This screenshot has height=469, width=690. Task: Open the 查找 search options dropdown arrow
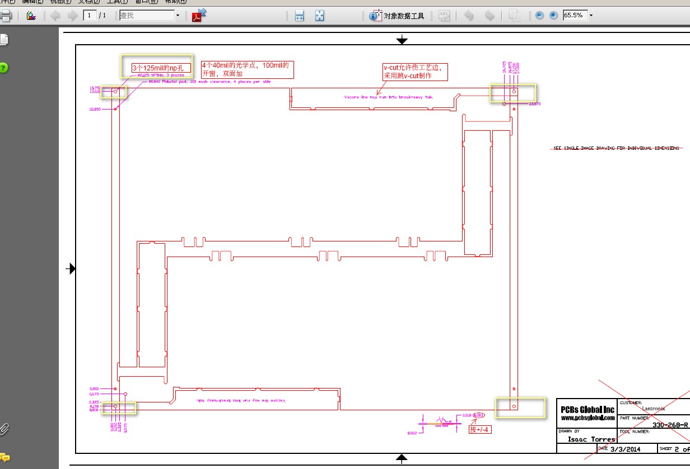point(178,16)
